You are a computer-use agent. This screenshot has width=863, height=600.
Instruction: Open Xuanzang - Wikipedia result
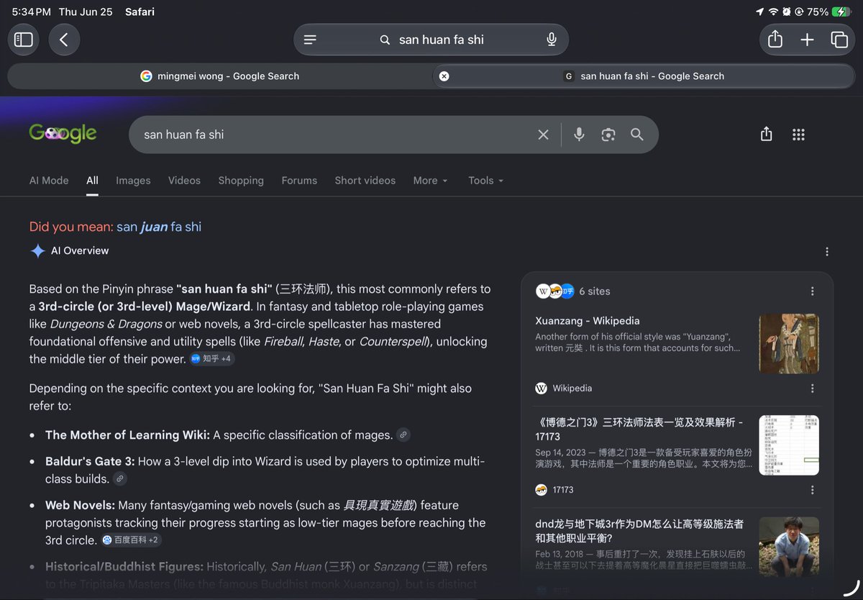(x=587, y=321)
